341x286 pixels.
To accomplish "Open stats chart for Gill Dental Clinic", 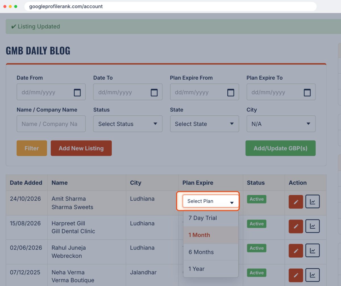I will pyautogui.click(x=313, y=226).
